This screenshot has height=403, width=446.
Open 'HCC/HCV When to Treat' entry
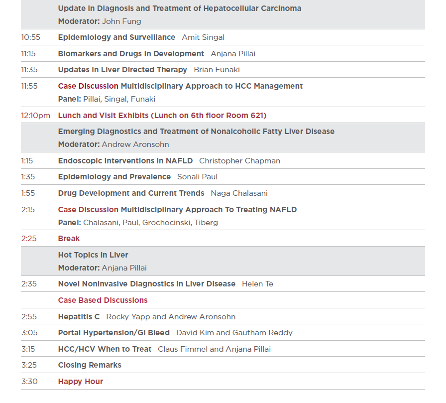(105, 349)
